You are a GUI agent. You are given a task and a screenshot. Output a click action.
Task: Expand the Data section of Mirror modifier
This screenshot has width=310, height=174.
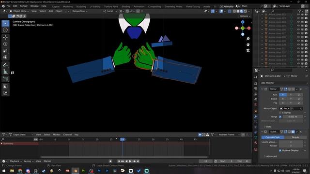[267, 127]
